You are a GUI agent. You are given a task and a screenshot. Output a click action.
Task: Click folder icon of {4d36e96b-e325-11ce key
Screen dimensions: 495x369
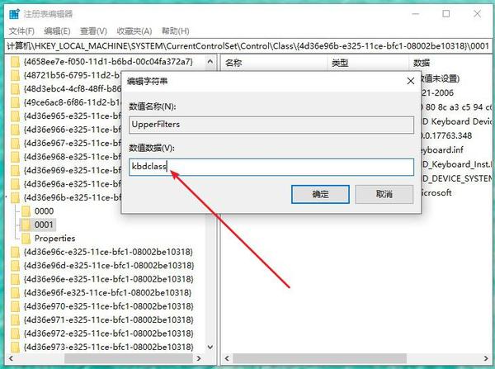(x=15, y=197)
